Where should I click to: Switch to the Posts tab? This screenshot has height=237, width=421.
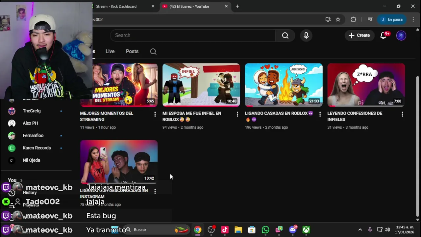pyautogui.click(x=132, y=51)
